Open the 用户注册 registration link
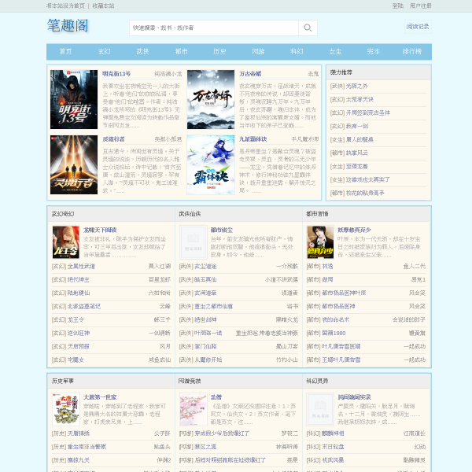Screen dimensions: 472x472 point(421,6)
